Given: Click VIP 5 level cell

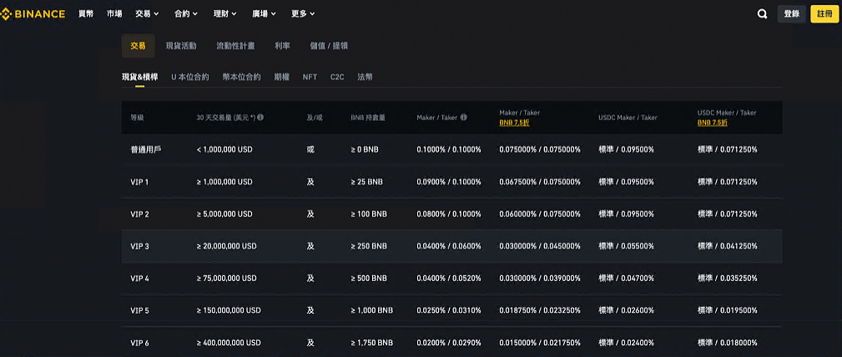Looking at the screenshot, I should [139, 311].
